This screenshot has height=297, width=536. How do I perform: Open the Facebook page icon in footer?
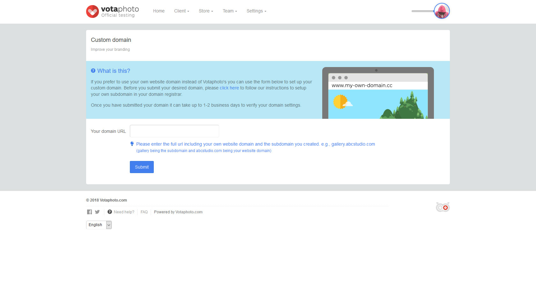[89, 212]
